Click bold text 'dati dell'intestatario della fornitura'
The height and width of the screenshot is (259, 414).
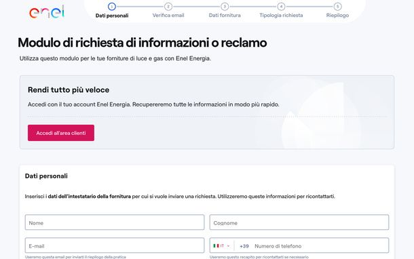[x=89, y=197]
